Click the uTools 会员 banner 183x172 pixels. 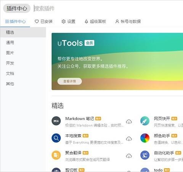tap(117, 62)
